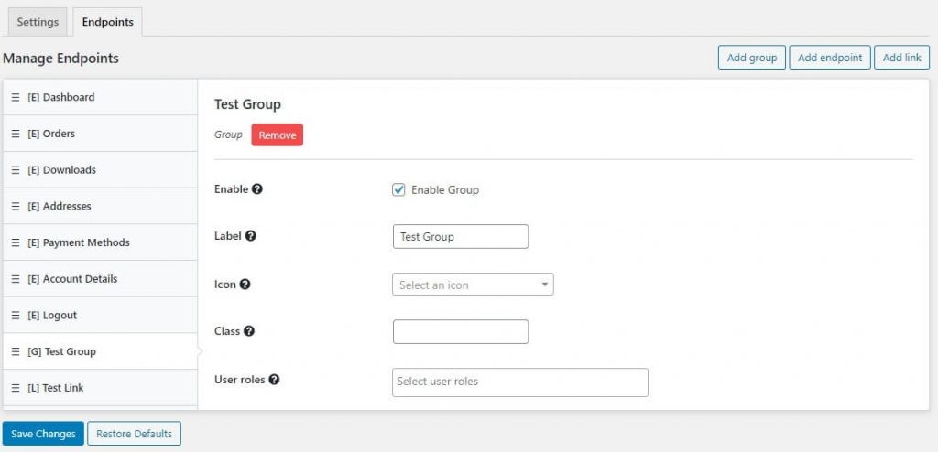Click the drag handle icon for Dashboard

16,97
